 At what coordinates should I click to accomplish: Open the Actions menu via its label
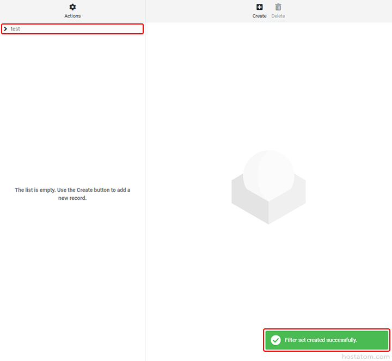click(x=72, y=16)
